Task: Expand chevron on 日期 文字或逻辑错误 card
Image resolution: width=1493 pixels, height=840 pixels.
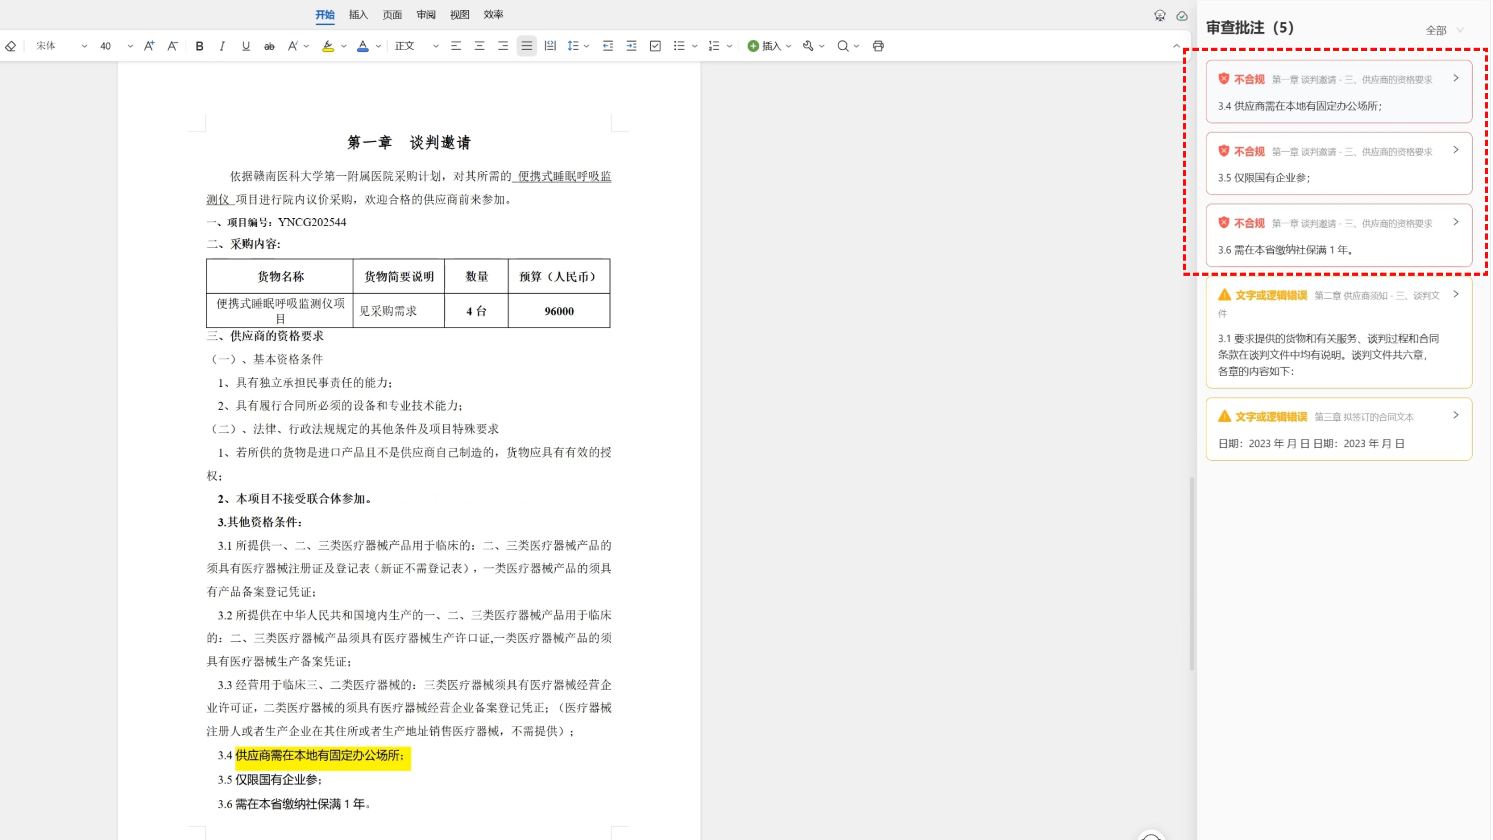Action: pos(1455,415)
